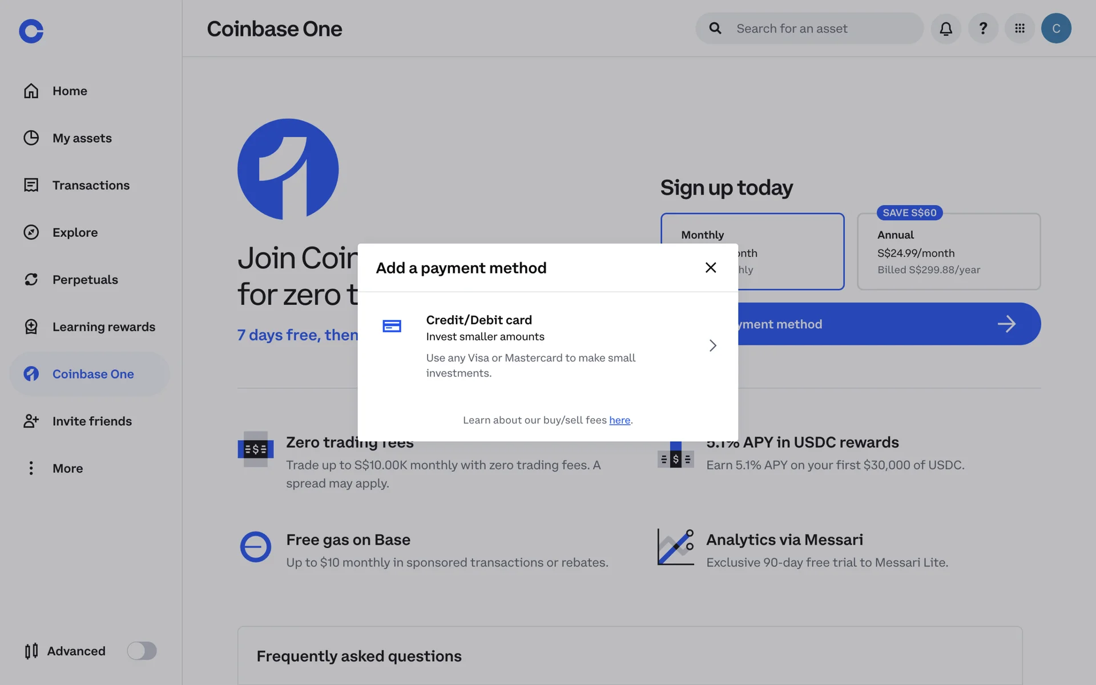Click arrow on add payment method button

(1006, 324)
